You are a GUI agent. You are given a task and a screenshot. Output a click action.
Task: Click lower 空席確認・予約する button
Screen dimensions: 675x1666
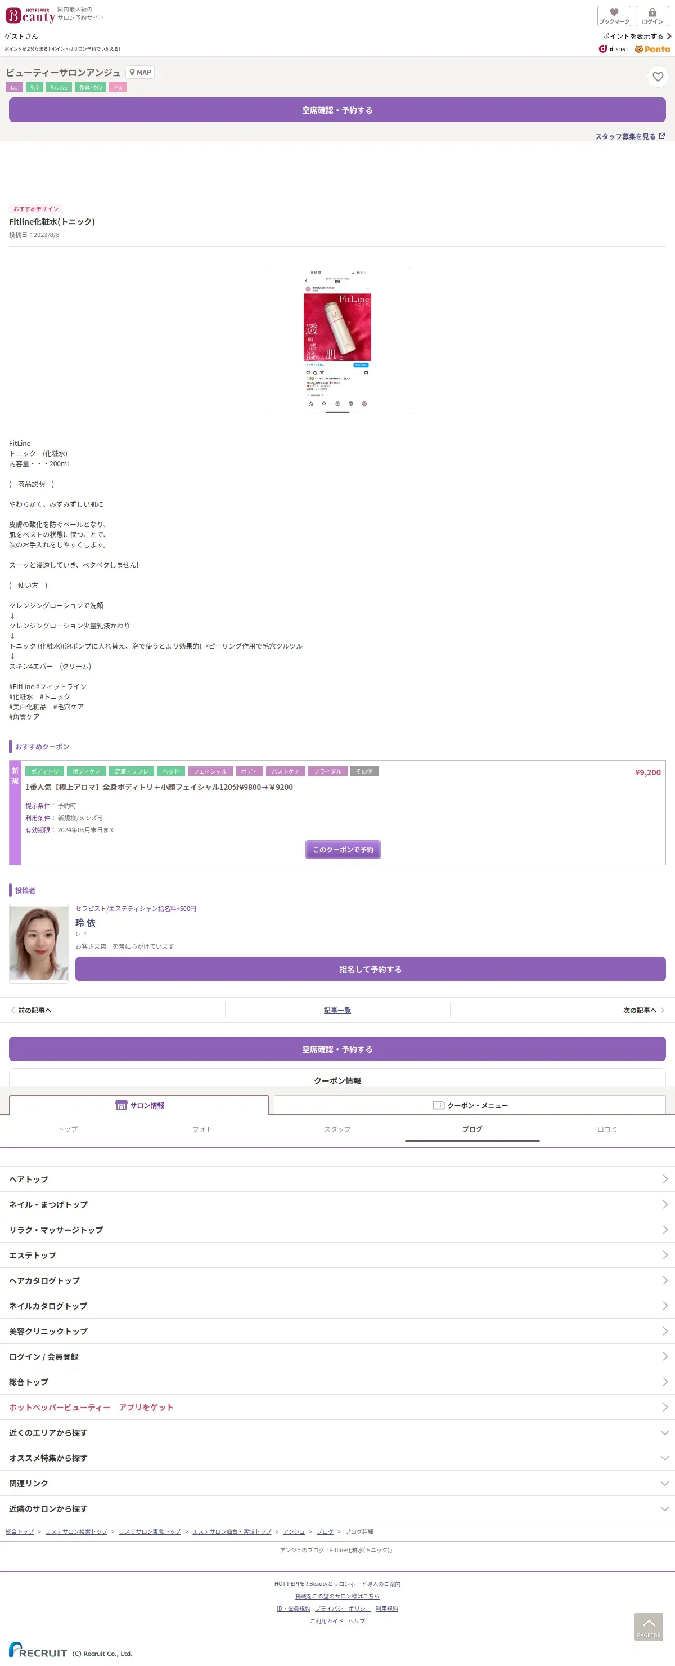tap(337, 1049)
